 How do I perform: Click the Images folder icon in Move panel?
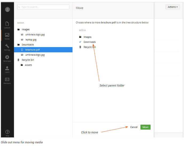click(x=80, y=37)
